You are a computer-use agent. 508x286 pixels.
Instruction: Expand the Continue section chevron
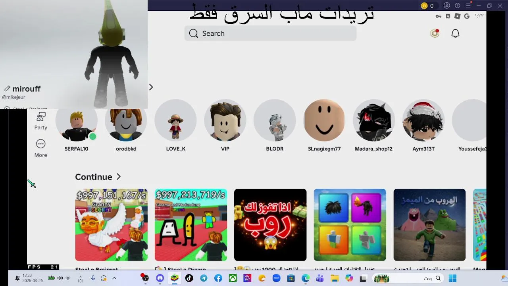(x=118, y=177)
